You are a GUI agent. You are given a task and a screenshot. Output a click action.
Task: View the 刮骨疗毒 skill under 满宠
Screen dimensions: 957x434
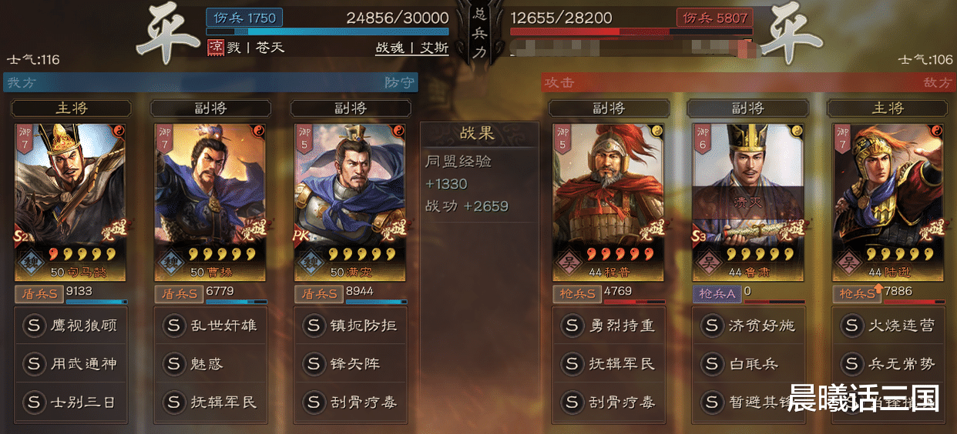coord(351,402)
